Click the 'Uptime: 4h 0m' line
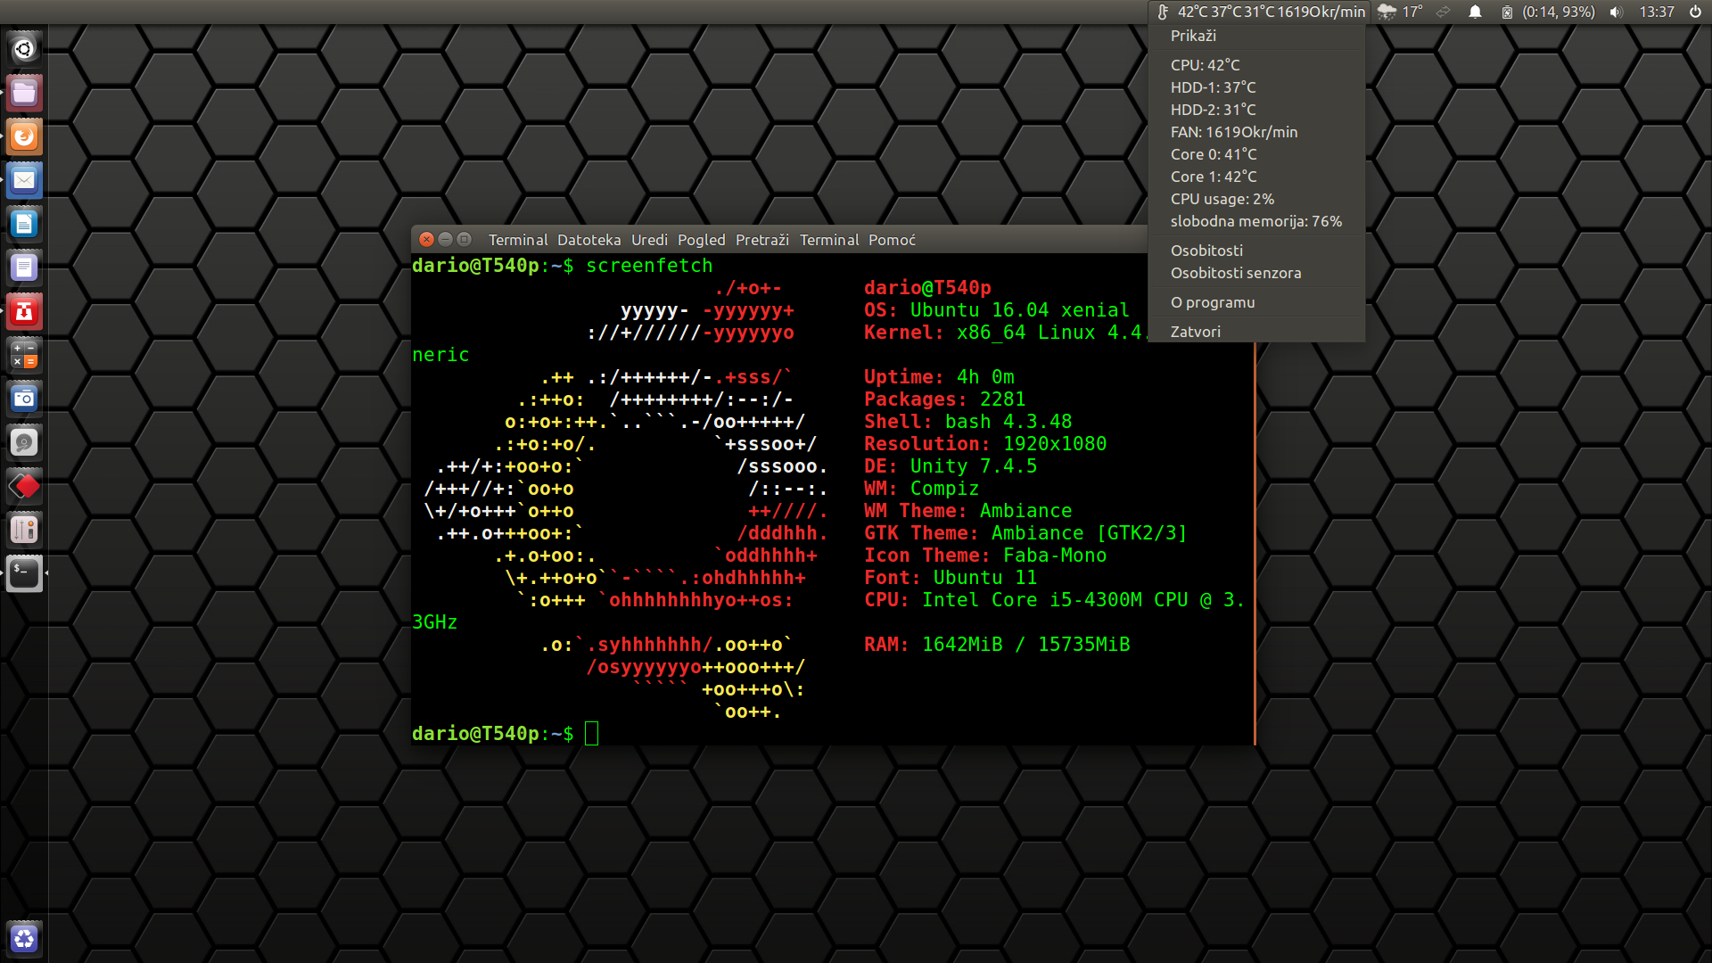 (x=939, y=377)
